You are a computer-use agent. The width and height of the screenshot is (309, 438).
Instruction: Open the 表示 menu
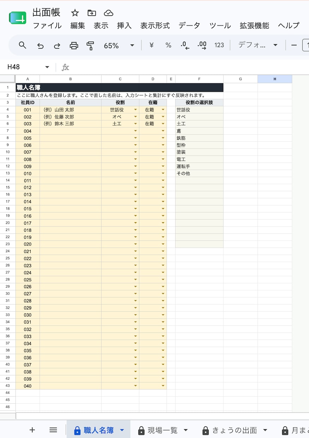click(x=101, y=26)
